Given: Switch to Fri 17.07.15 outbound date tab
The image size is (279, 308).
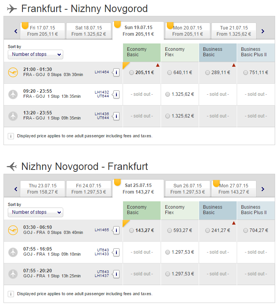Looking at the screenshot, I should pos(42,31).
